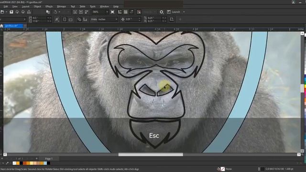Click the Launch button

(176, 12)
